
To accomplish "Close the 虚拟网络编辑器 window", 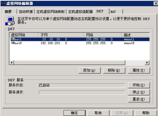I will [x=156, y=4].
